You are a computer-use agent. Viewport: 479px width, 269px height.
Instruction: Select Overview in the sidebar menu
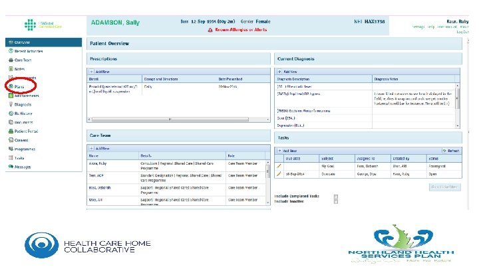[x=44, y=43]
